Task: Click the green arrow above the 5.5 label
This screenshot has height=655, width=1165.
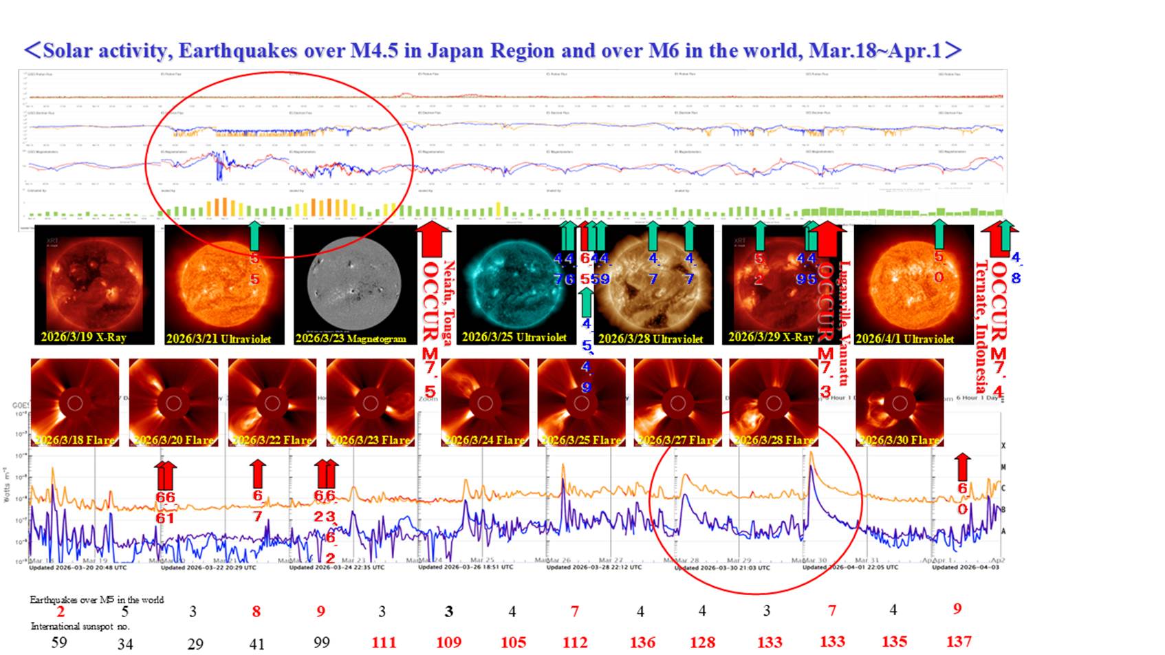Action: (x=254, y=235)
